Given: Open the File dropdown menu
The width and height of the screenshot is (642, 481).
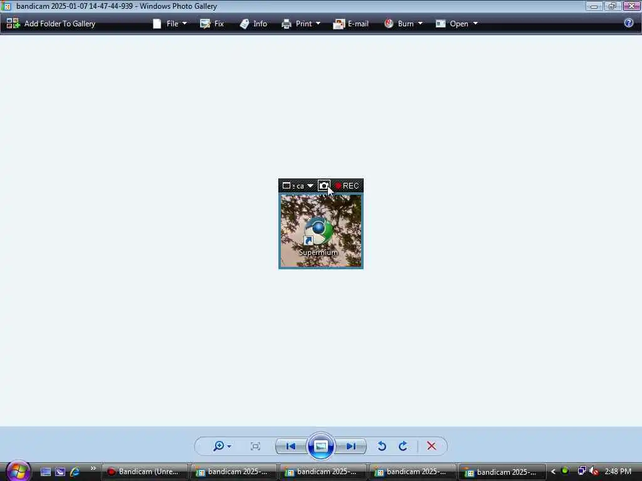Looking at the screenshot, I should 170,24.
